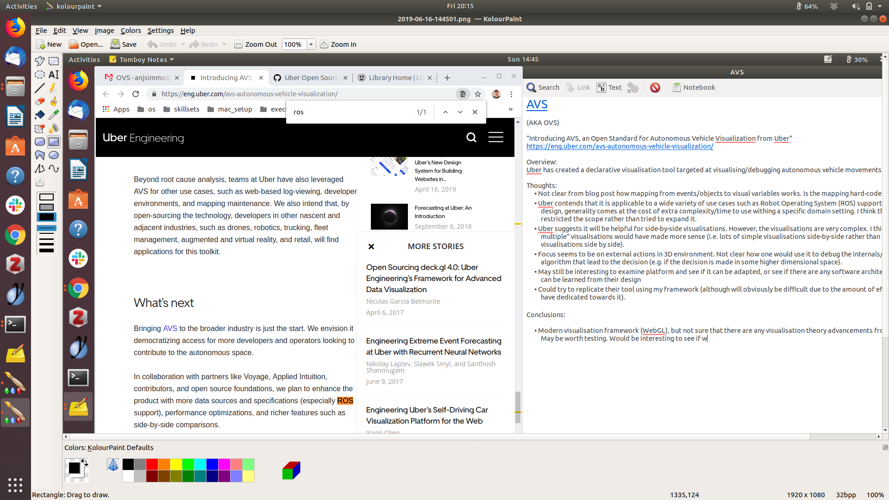The height and width of the screenshot is (500, 889).
Task: Choose the no-fill outline rectangle style
Action: 46,197
